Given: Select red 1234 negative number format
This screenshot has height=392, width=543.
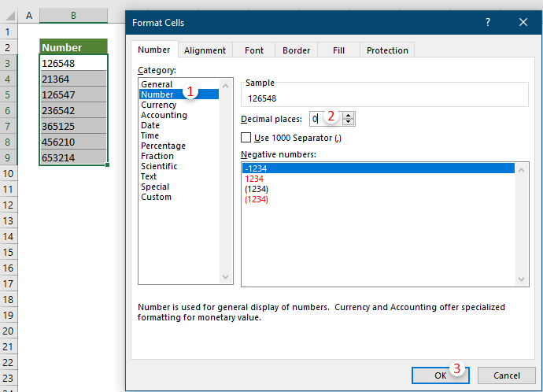Looking at the screenshot, I should (254, 179).
